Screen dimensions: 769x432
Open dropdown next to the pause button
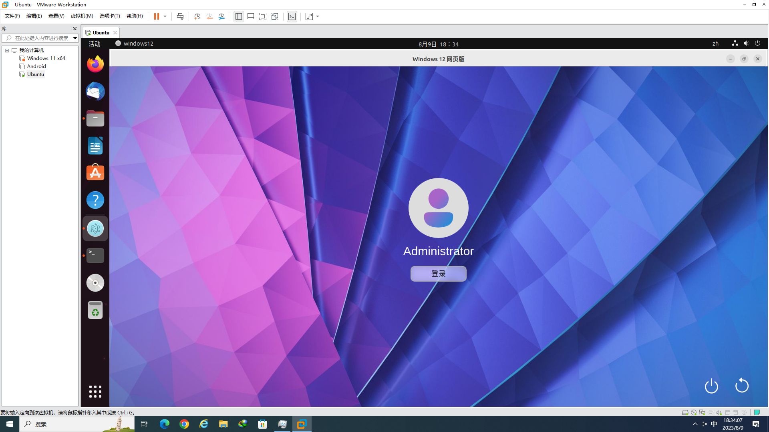[165, 16]
